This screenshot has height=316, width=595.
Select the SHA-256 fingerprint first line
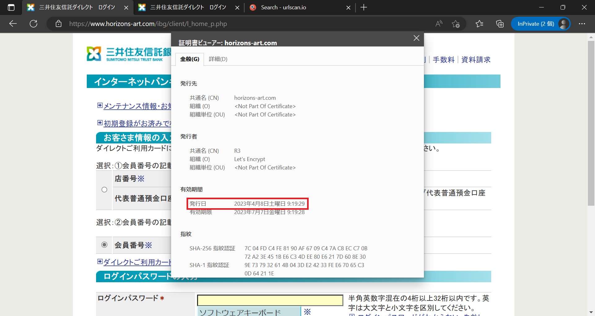(306, 248)
